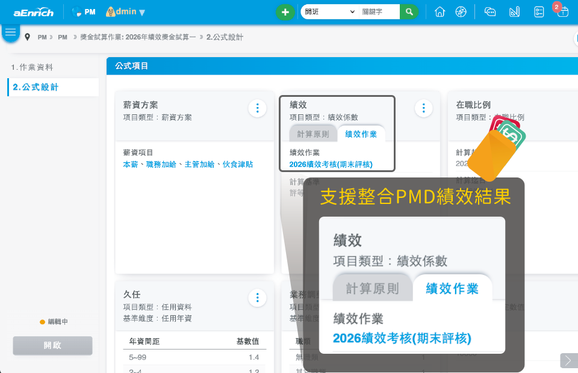Click the next arrow at bottom right
The image size is (578, 373).
point(569,360)
